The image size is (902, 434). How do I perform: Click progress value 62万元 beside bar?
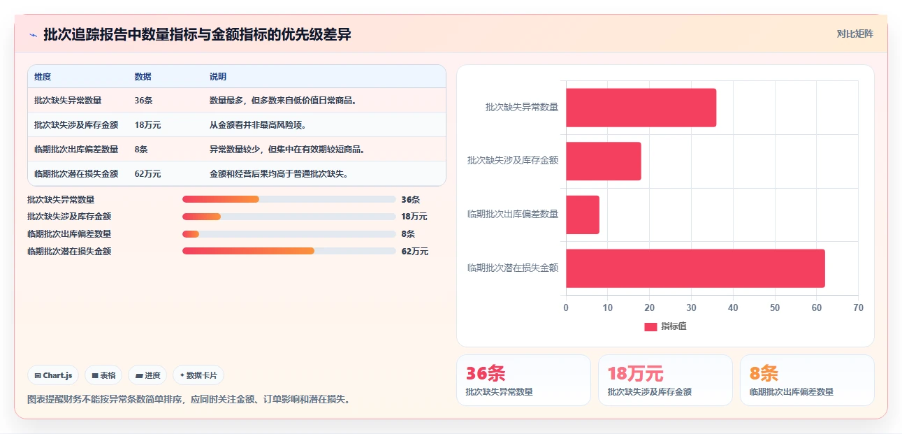click(415, 252)
